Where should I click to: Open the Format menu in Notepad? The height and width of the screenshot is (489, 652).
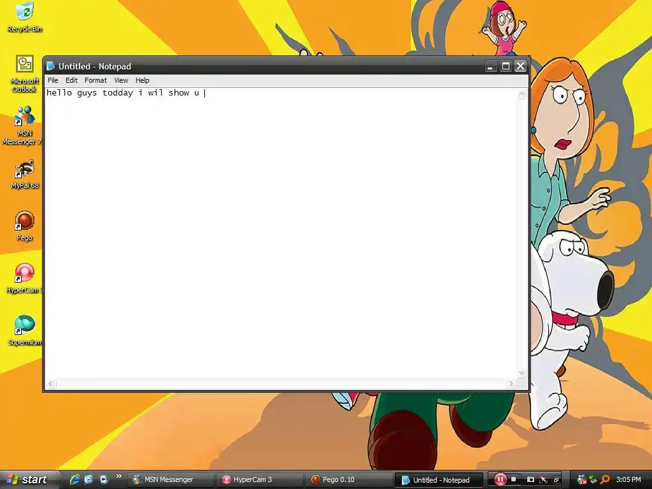click(x=96, y=80)
